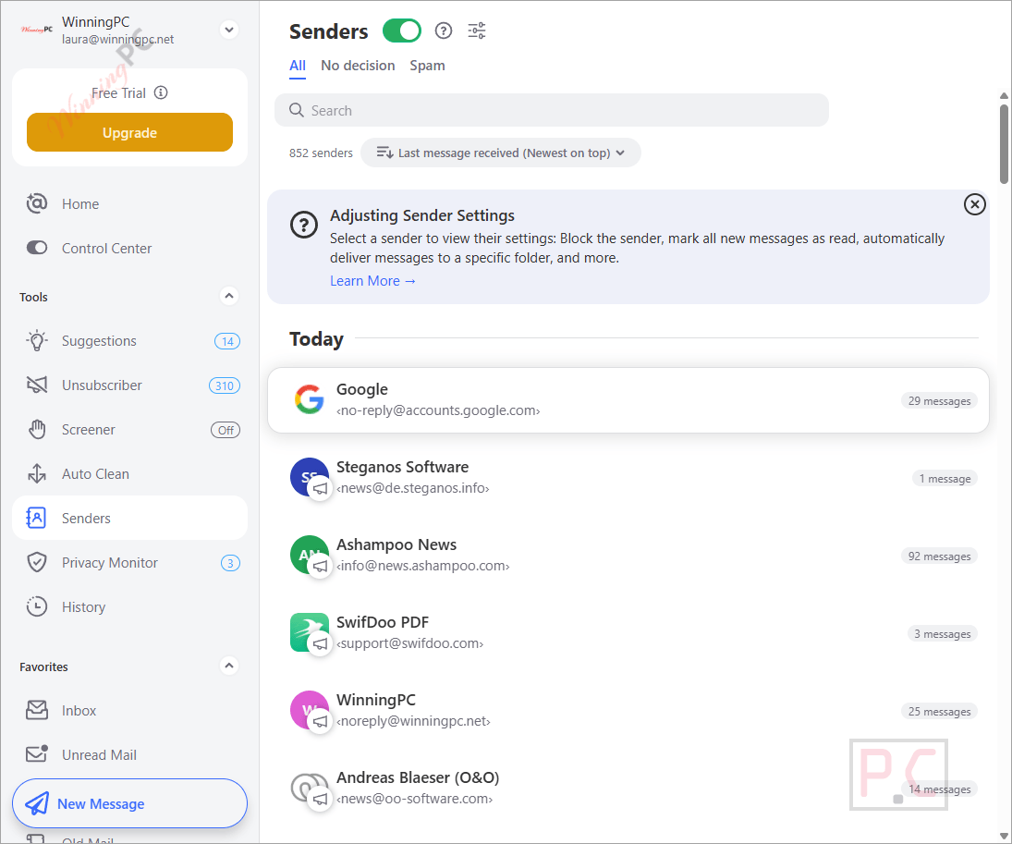
Task: Click the WinningPC account logo
Action: (37, 30)
